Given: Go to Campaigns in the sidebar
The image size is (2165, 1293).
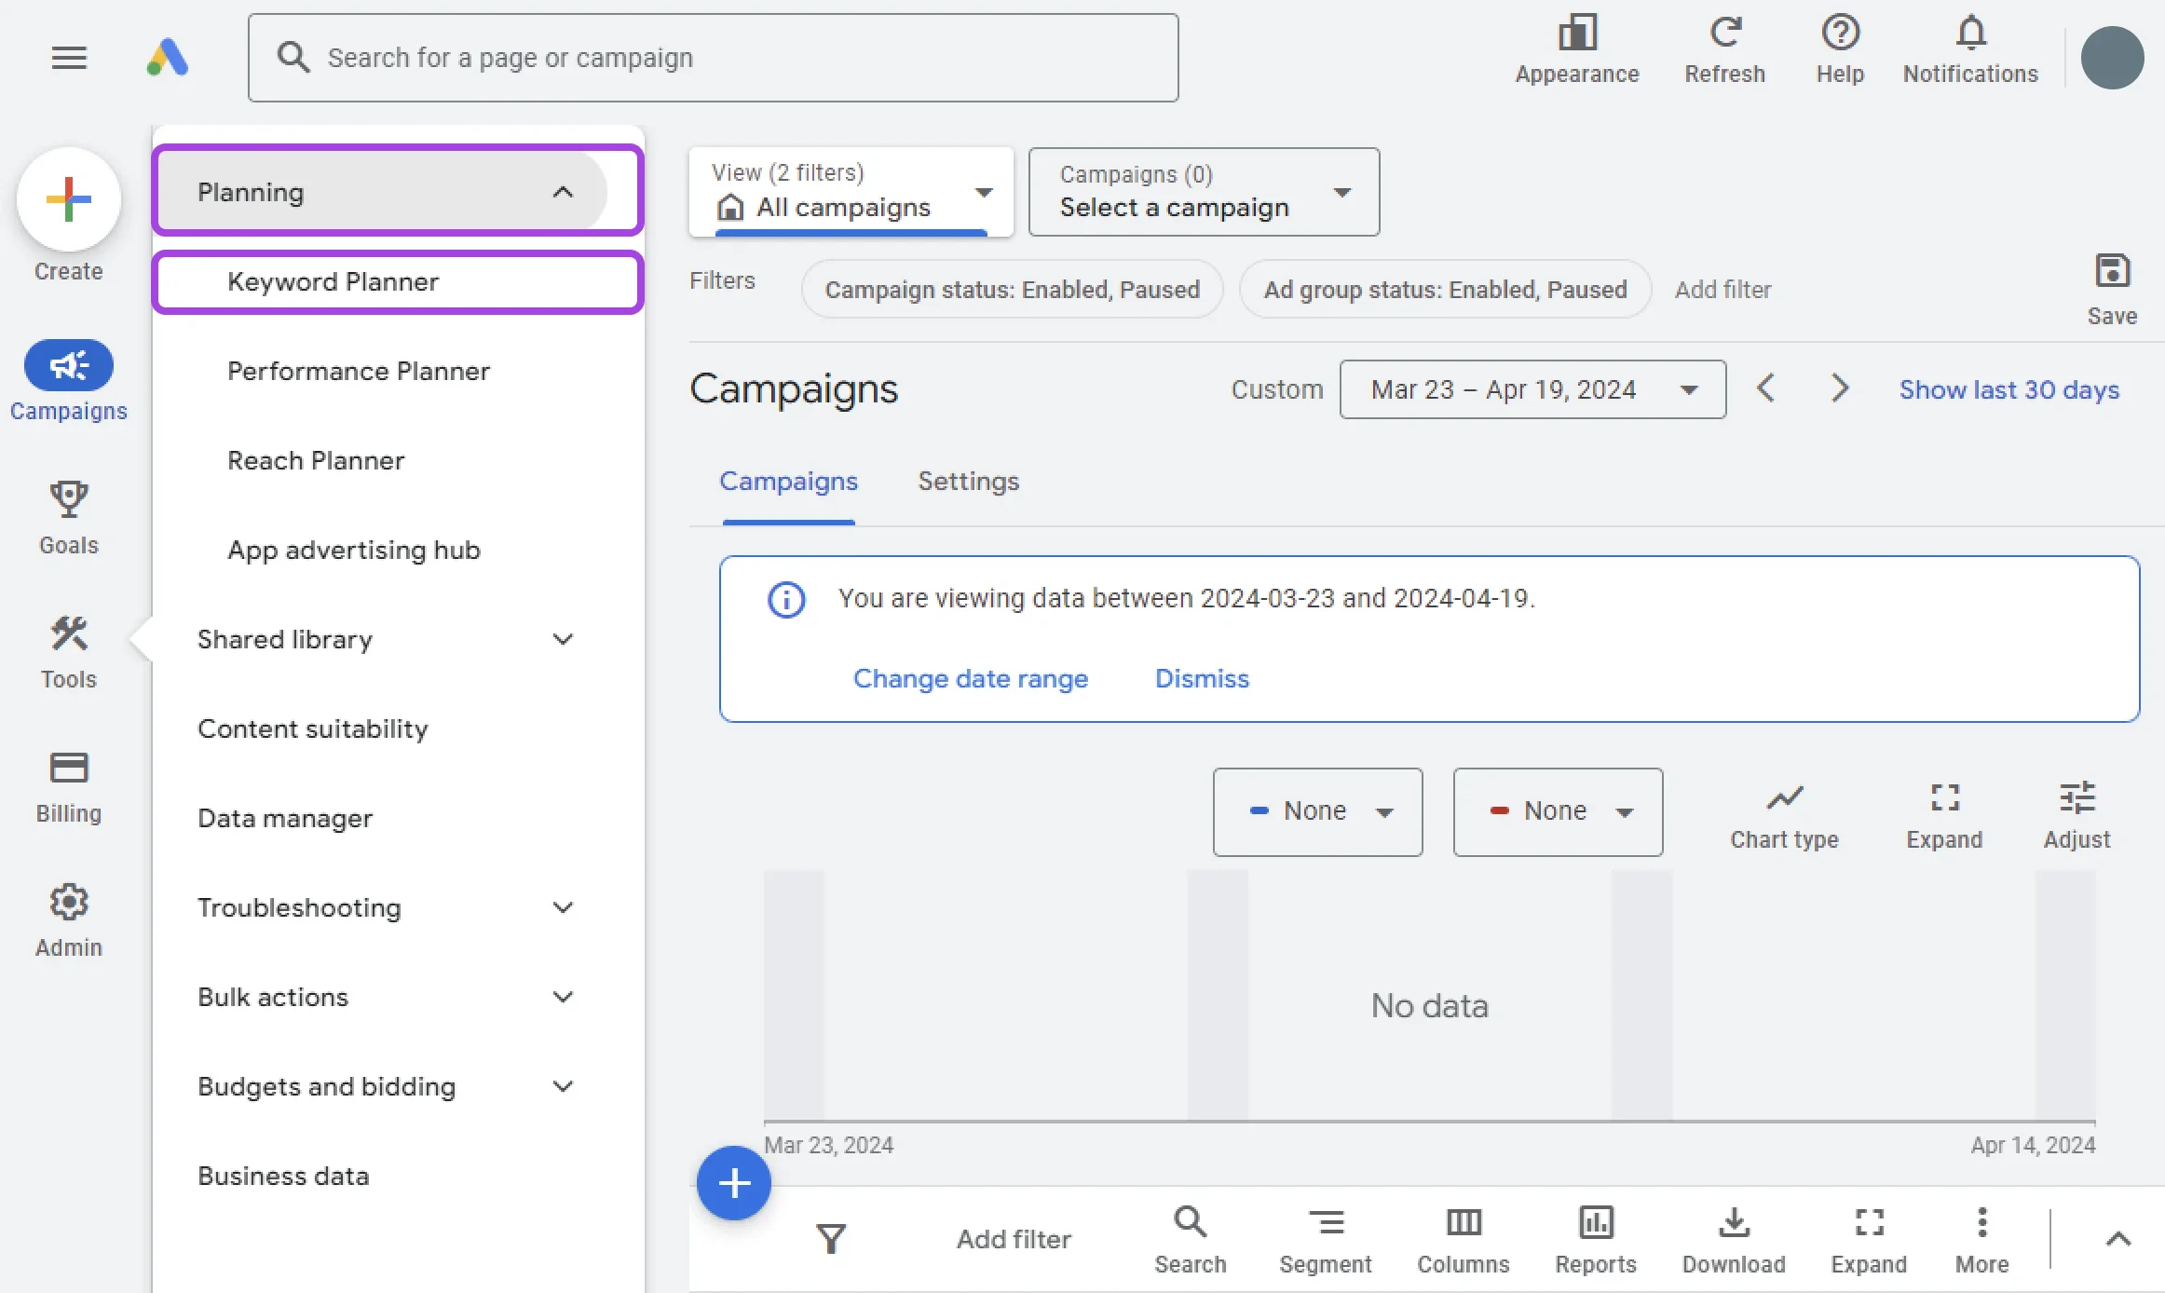Looking at the screenshot, I should (69, 382).
